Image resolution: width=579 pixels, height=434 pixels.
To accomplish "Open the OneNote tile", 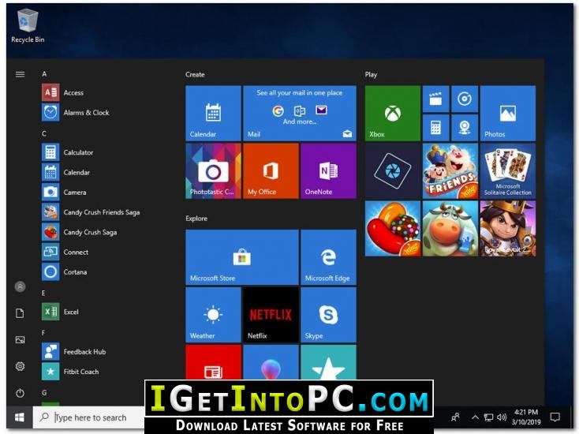I will tap(328, 170).
